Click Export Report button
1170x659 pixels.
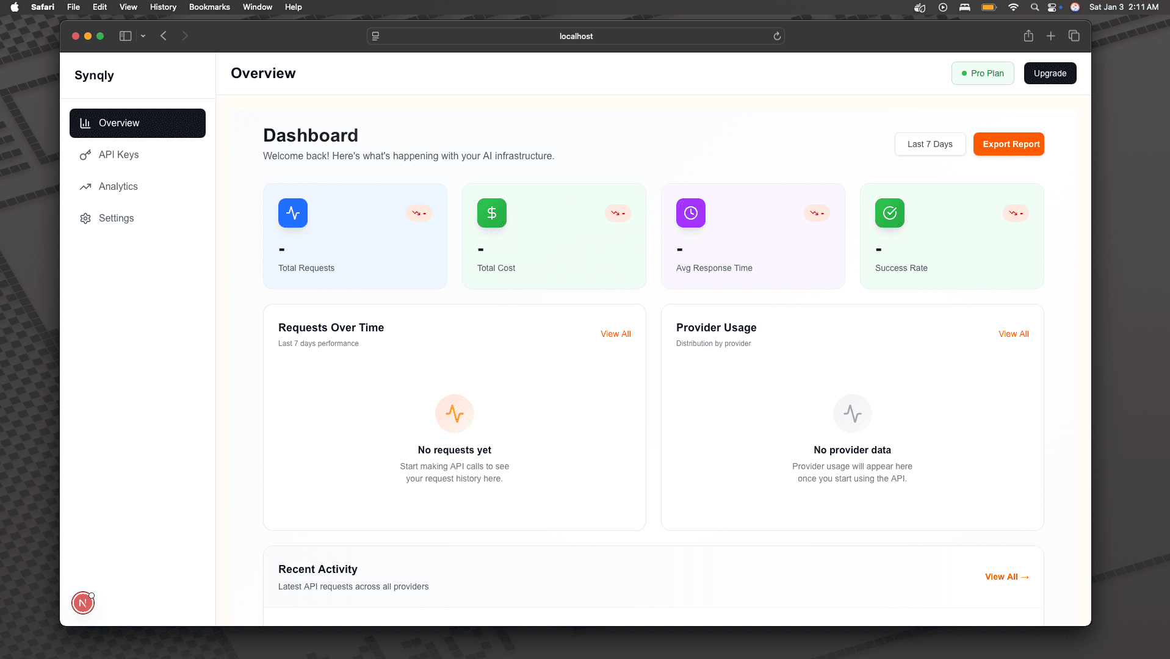(x=1008, y=144)
